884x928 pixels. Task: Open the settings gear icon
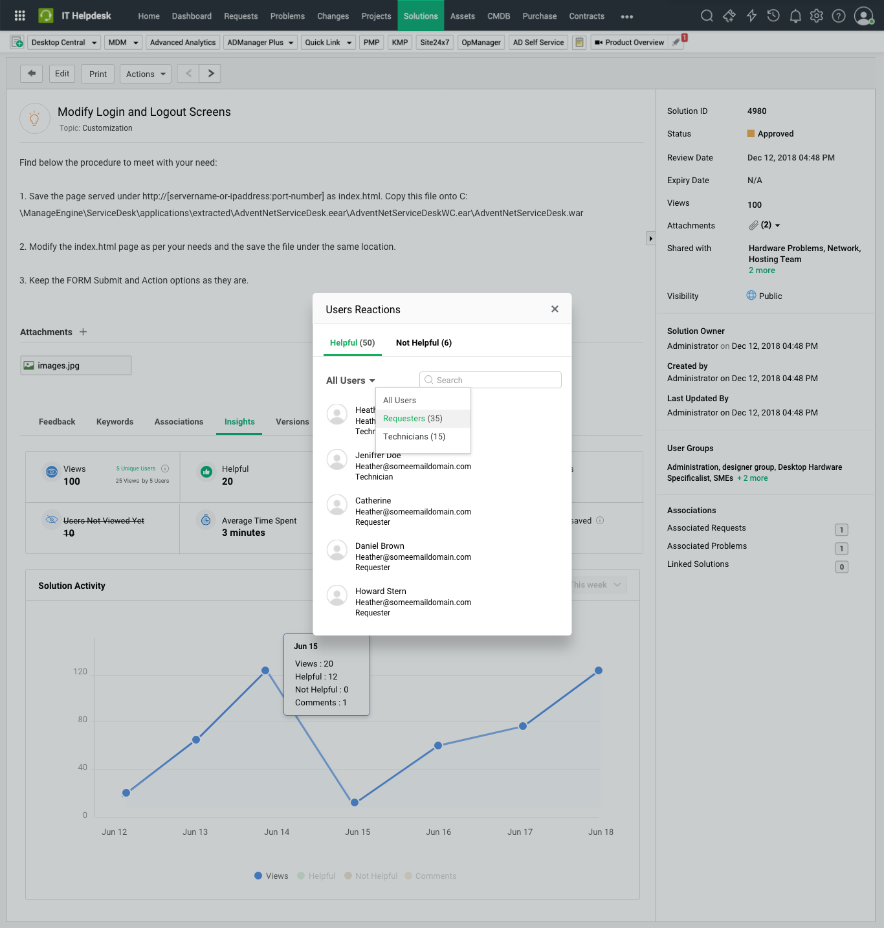tap(817, 16)
